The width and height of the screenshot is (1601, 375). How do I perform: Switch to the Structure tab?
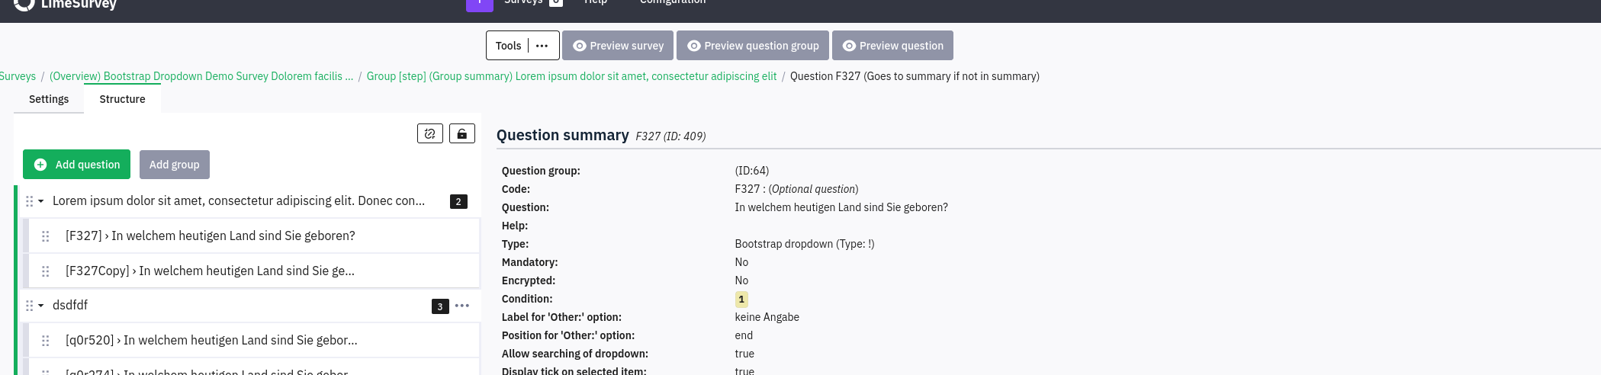point(122,99)
